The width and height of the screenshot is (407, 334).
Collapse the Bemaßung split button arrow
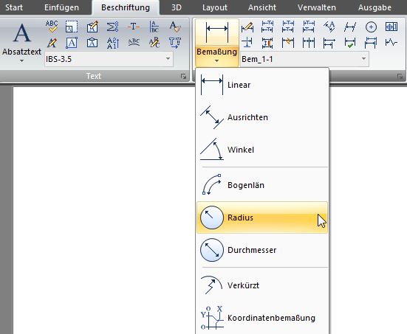(216, 61)
